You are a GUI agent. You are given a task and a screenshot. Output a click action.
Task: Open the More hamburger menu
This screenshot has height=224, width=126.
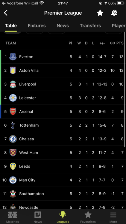[x=113, y=215]
